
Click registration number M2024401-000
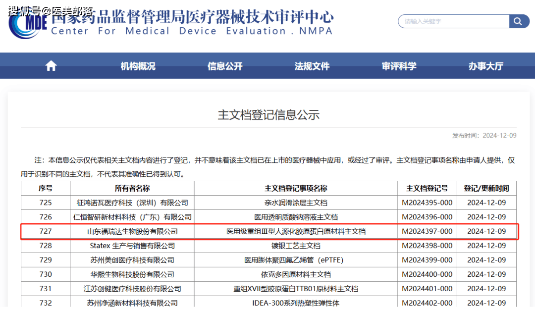coord(427,289)
